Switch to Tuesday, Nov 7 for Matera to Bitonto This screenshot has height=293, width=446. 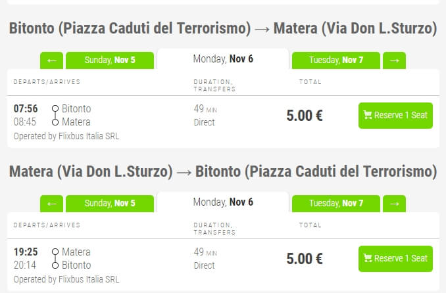point(336,204)
